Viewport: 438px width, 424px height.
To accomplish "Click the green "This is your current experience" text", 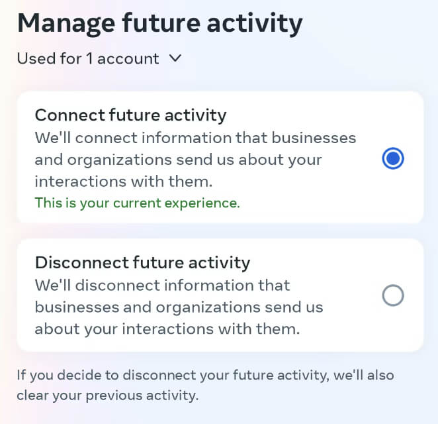I will tap(137, 203).
